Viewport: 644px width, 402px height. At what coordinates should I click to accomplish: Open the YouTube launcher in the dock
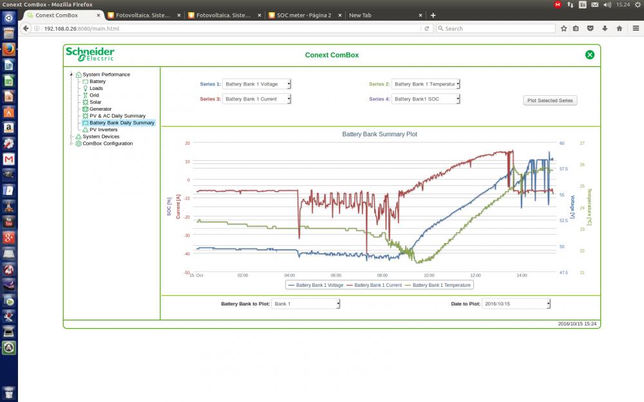coord(8,222)
